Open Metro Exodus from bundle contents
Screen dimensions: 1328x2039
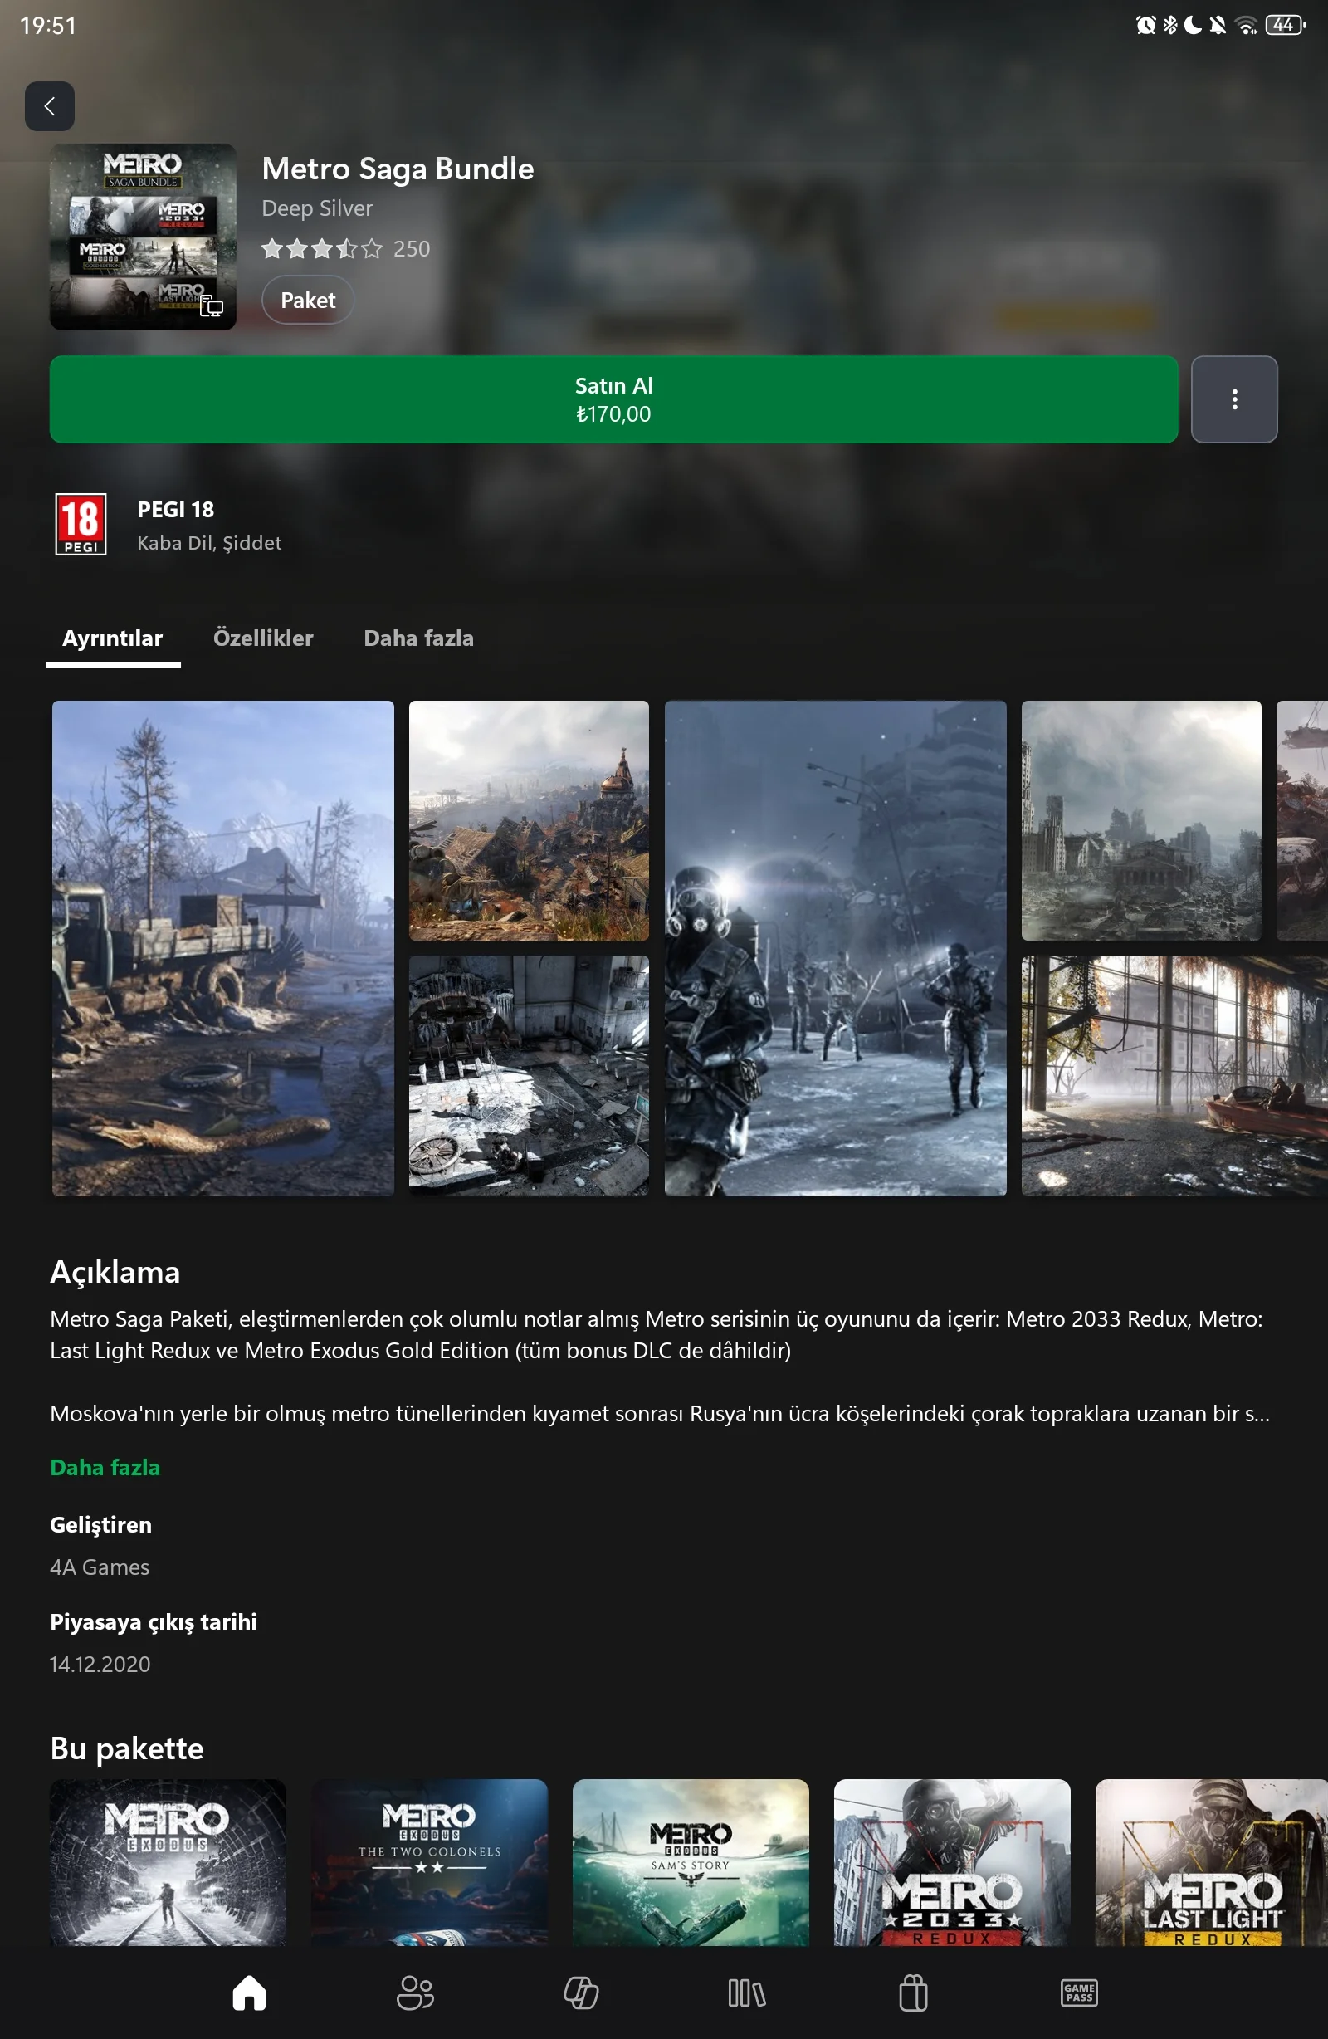coord(168,1862)
